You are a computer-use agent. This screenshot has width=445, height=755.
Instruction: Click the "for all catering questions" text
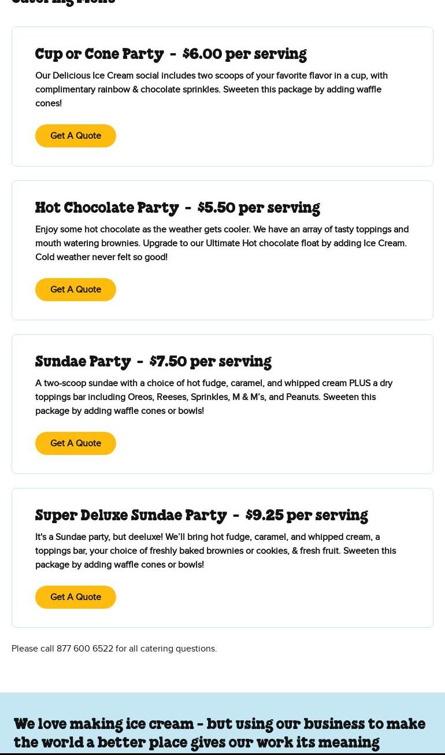click(x=166, y=649)
